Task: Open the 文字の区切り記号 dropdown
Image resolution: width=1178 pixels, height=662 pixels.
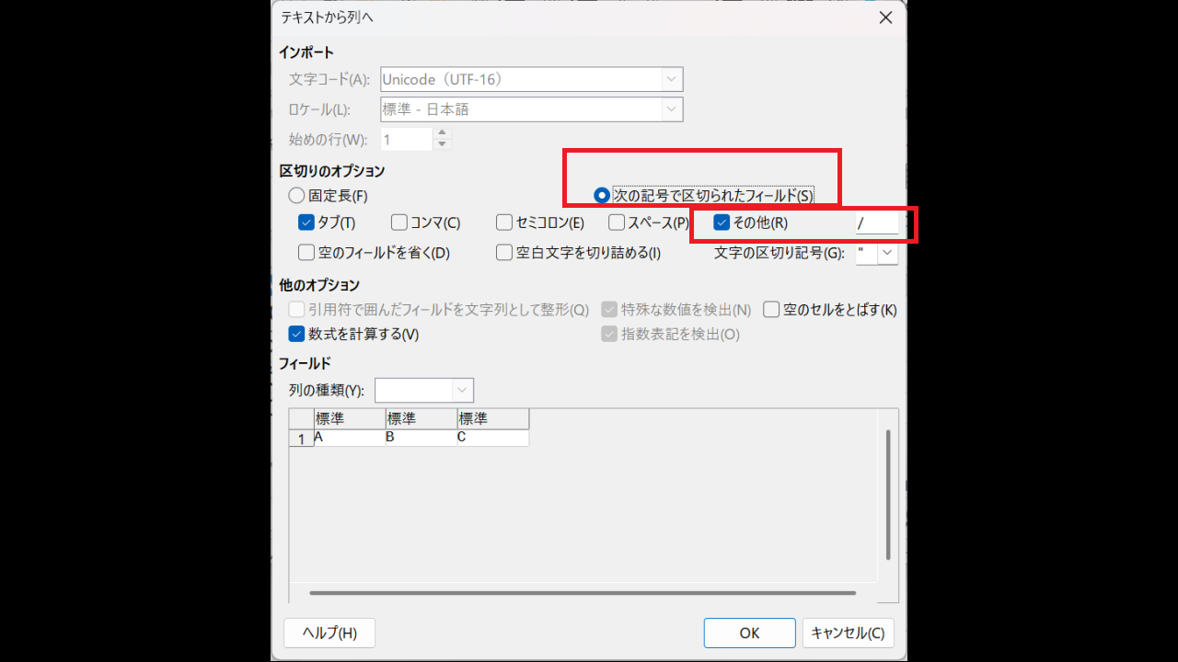Action: pos(888,253)
